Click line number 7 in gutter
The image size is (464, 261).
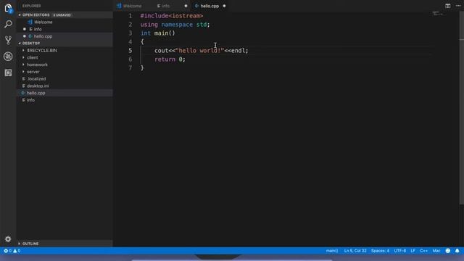[x=130, y=67]
